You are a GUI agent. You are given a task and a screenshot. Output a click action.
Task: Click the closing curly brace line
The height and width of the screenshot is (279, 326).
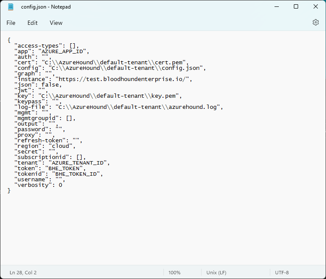click(9, 191)
